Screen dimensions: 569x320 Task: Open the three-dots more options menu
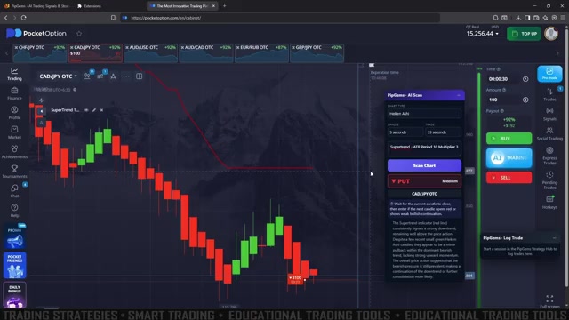tap(126, 76)
